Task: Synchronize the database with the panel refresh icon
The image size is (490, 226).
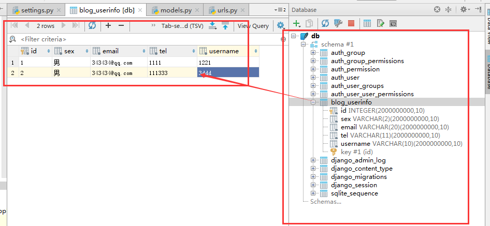Action: [325, 23]
